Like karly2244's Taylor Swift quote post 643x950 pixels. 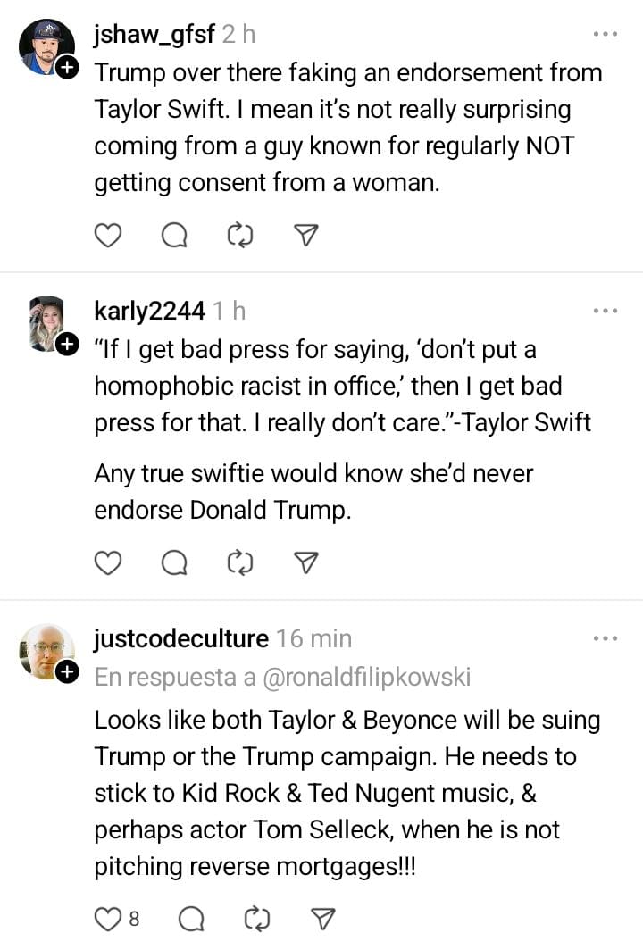(x=108, y=562)
